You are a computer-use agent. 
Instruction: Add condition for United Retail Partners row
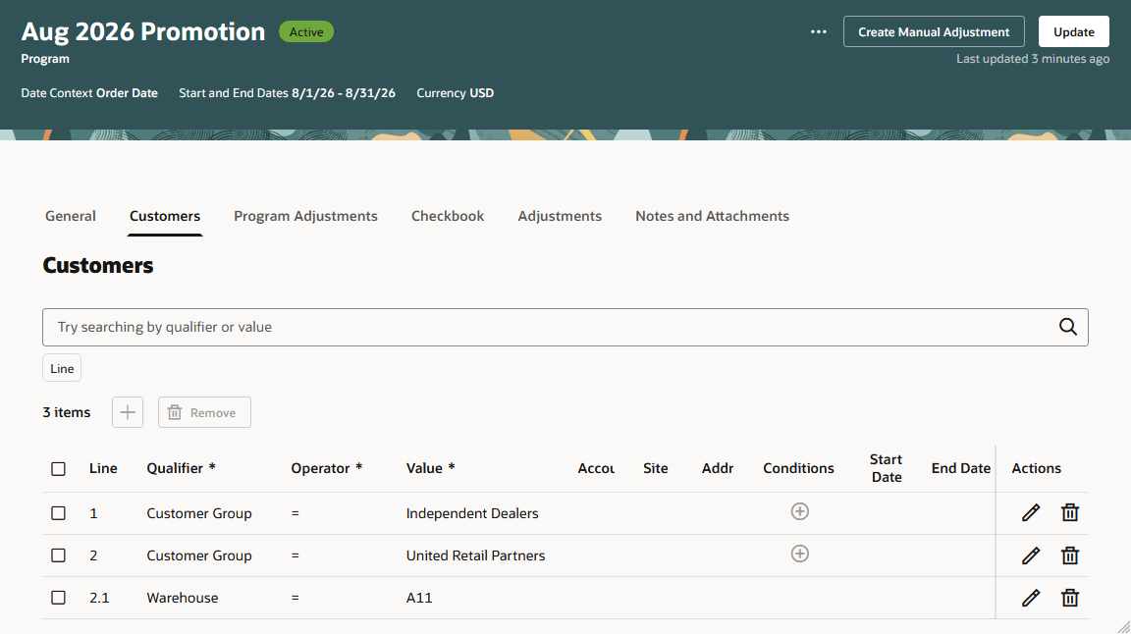[799, 554]
